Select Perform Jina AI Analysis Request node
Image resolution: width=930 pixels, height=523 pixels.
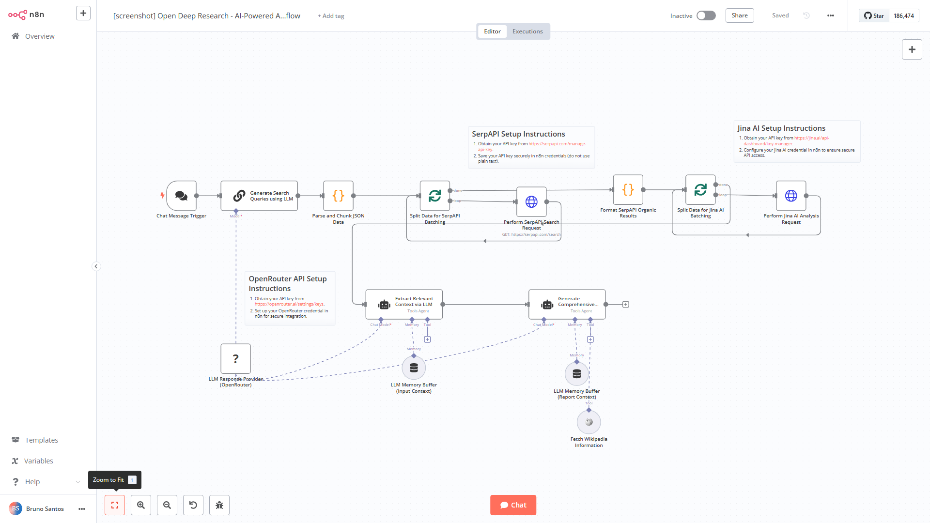(x=791, y=196)
